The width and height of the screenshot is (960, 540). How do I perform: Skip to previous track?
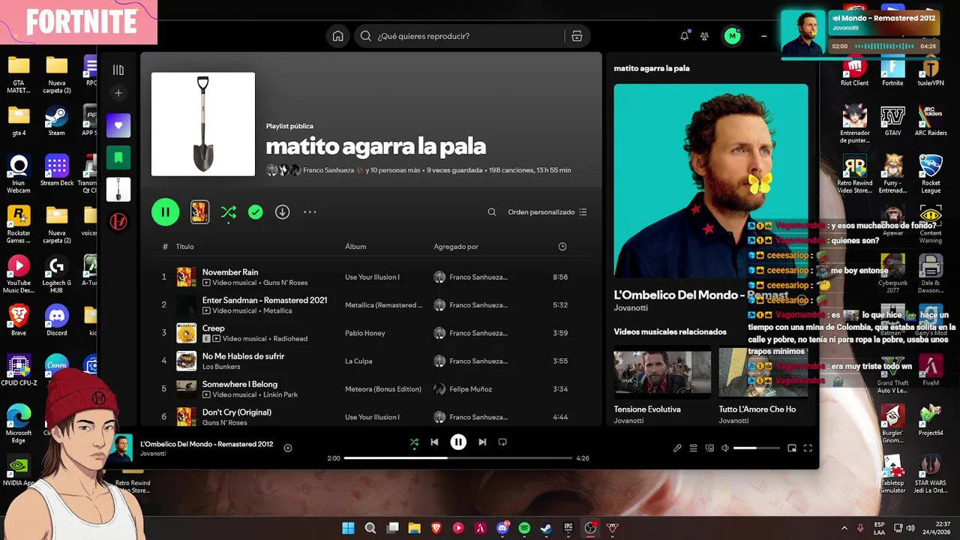[x=434, y=442]
